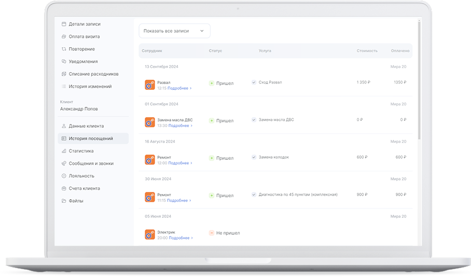
Task: Click the icon beside История посещений
Action: (x=64, y=138)
